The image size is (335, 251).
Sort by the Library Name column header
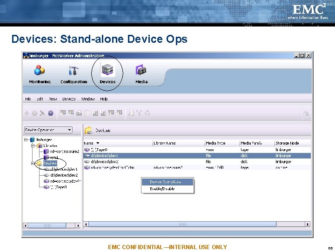179,143
